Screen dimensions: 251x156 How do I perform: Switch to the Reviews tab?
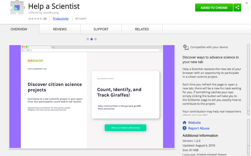60,29
